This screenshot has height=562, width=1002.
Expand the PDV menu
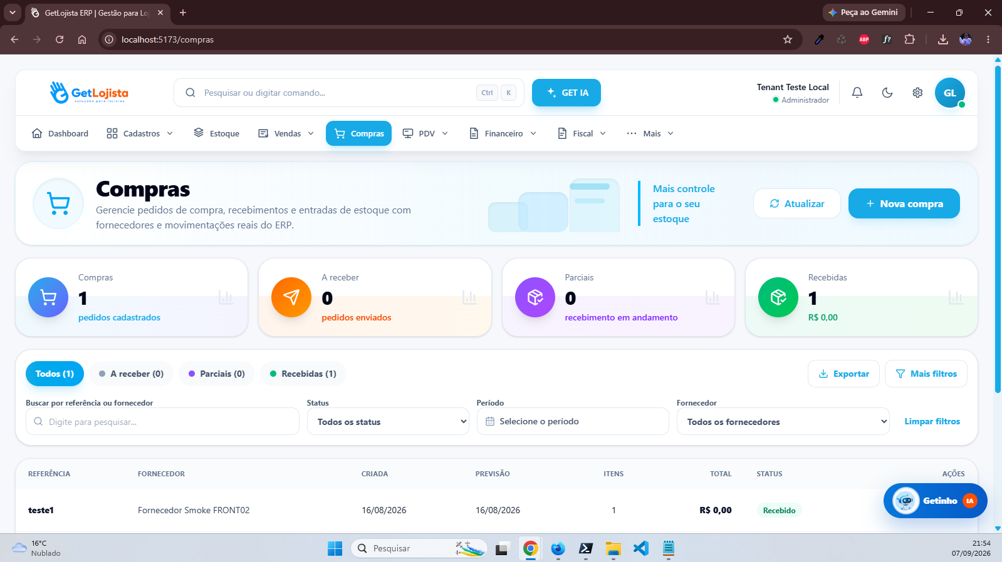point(425,133)
